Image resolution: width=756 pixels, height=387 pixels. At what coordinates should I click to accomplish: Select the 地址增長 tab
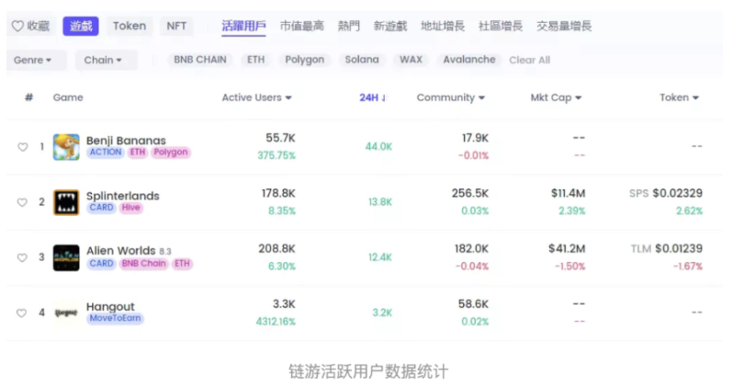(x=443, y=26)
